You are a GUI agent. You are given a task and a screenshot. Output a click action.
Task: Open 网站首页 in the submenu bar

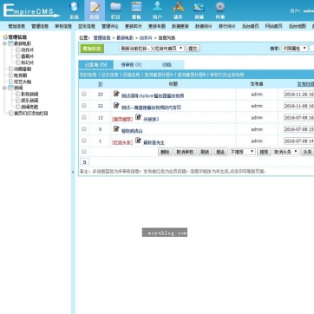pyautogui.click(x=274, y=26)
